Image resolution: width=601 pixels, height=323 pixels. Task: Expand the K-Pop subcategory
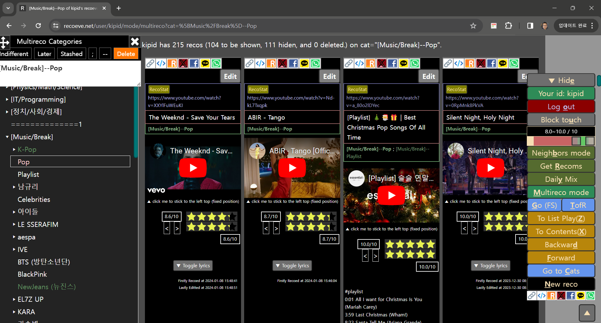[x=14, y=149]
